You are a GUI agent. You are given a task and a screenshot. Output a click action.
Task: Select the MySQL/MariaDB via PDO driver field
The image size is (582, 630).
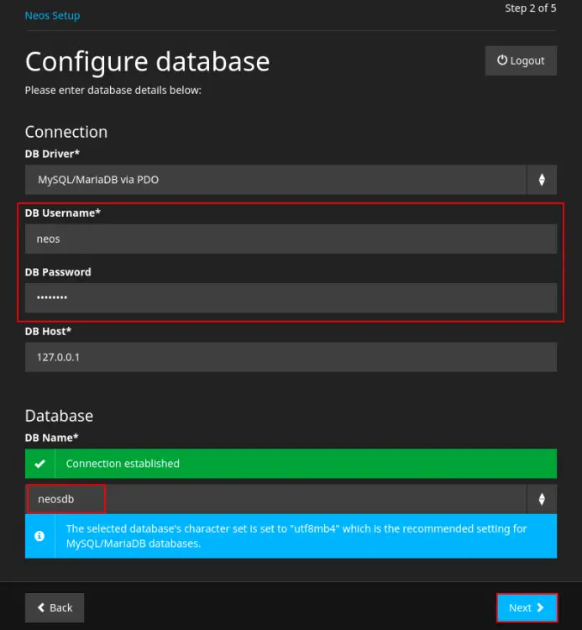point(275,180)
